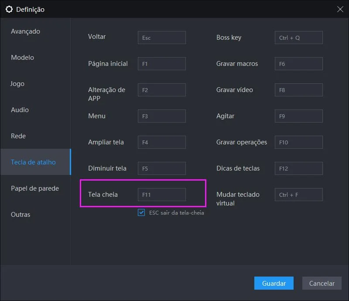Edit the Voltar shortcut field showing Esc
The width and height of the screenshot is (349, 301).
(x=161, y=38)
